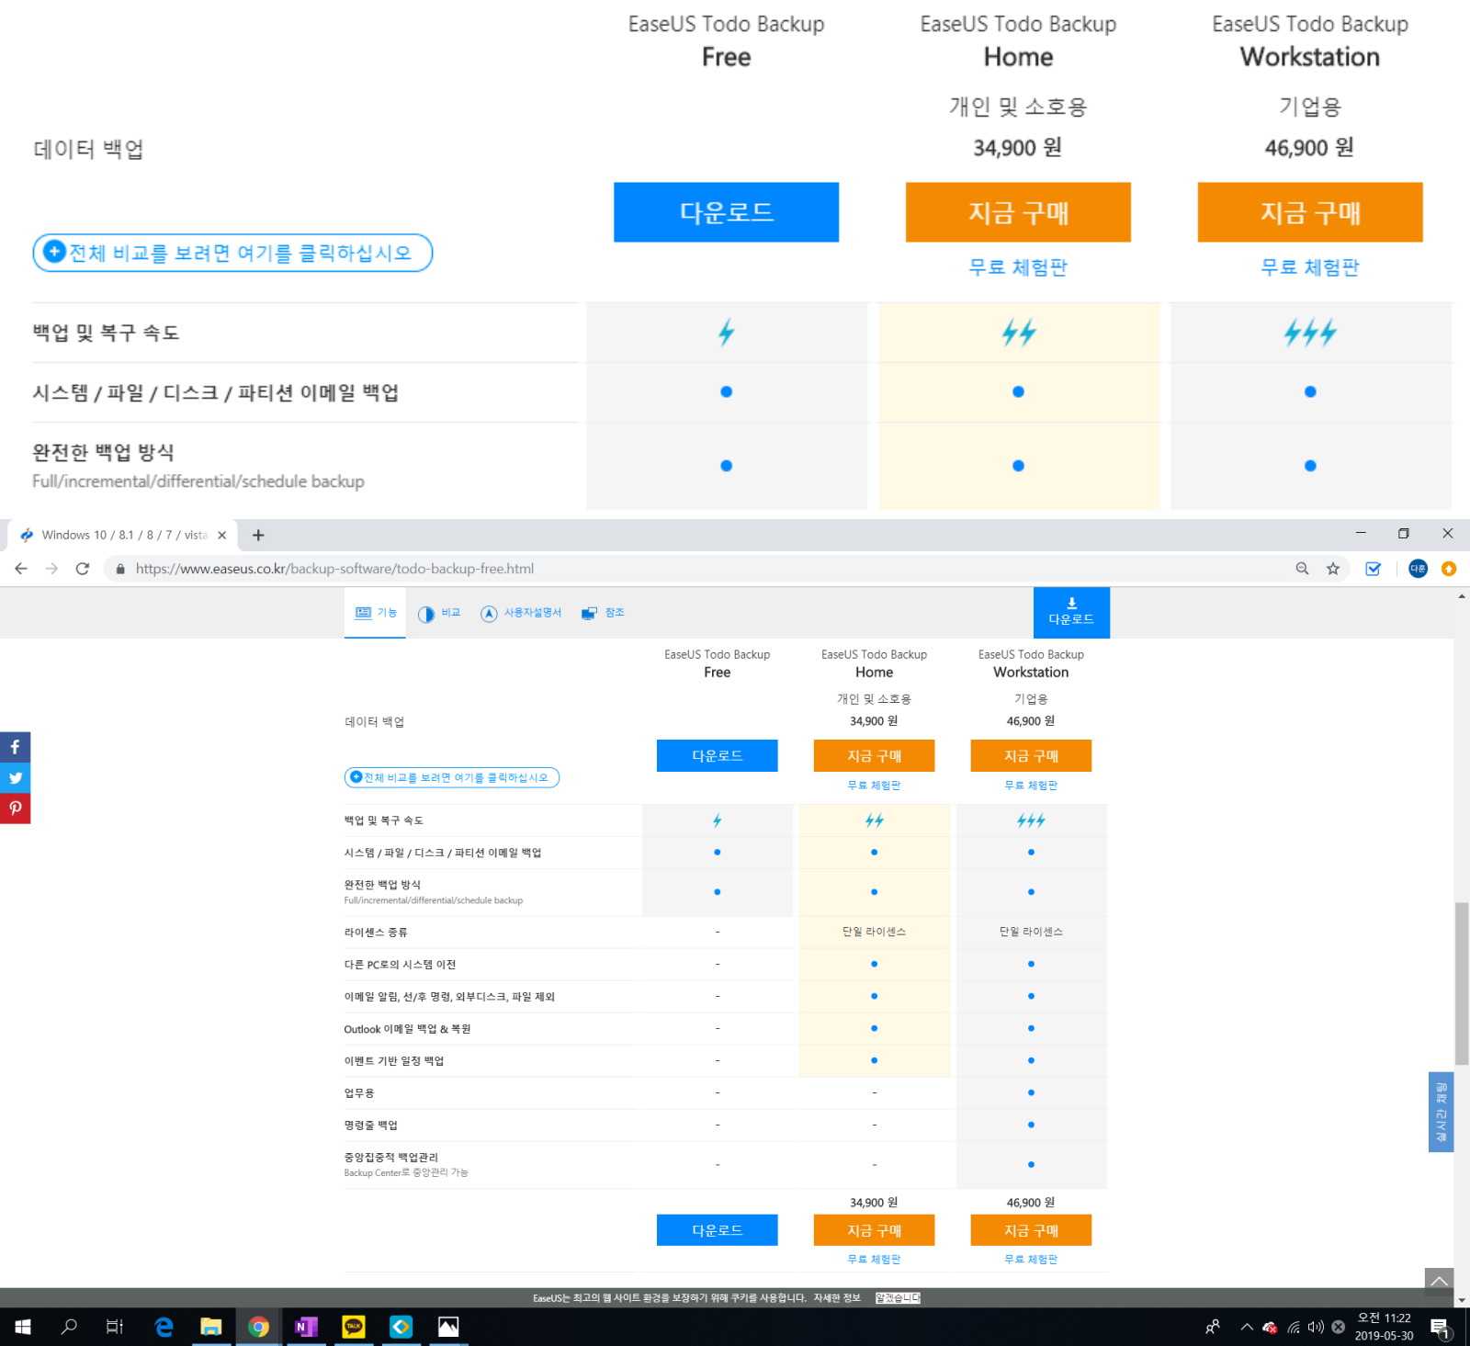Screen dimensions: 1470x1346
Task: Click the '명령줄 백업' row label
Action: pos(371,1125)
